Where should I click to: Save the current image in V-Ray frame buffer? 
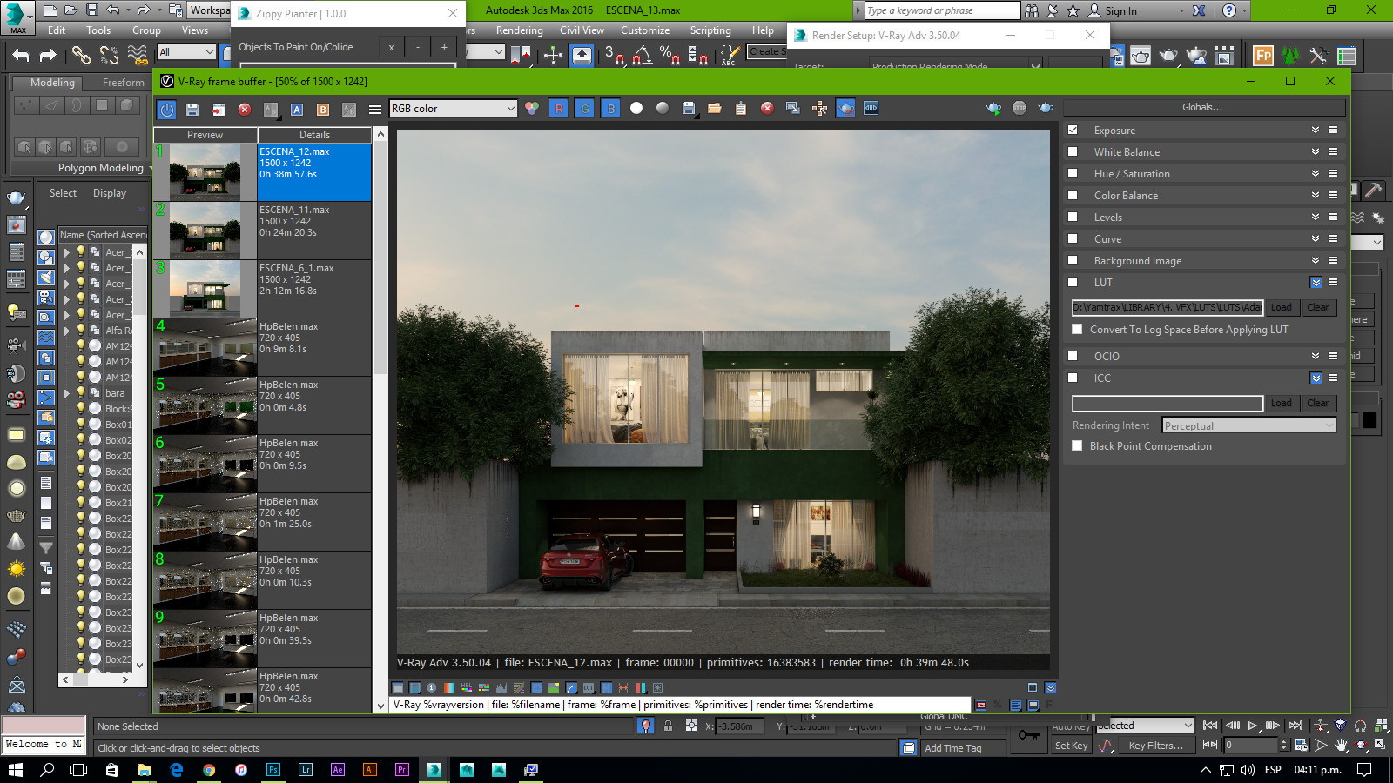point(192,109)
